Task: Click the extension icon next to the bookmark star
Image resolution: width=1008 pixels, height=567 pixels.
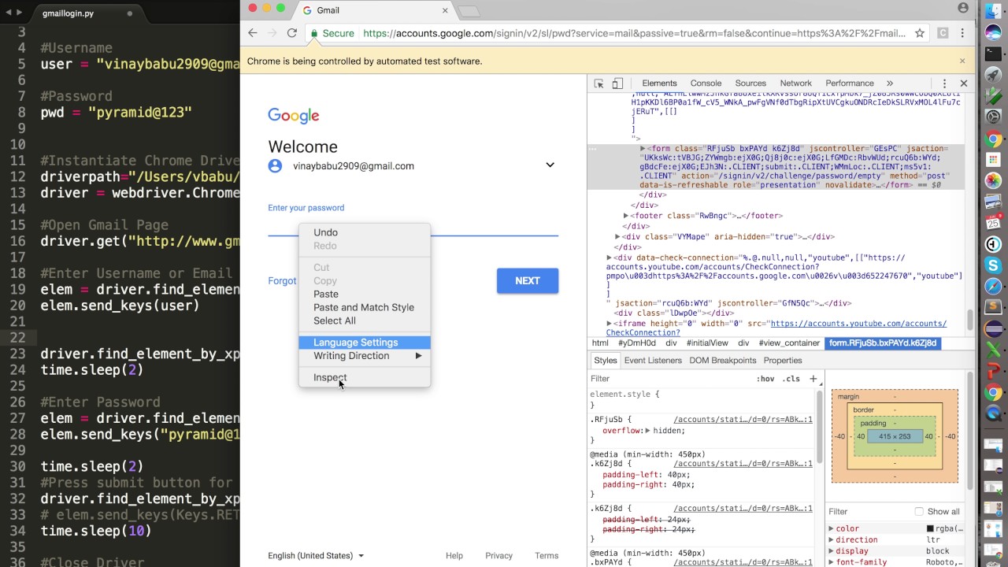Action: click(x=943, y=33)
